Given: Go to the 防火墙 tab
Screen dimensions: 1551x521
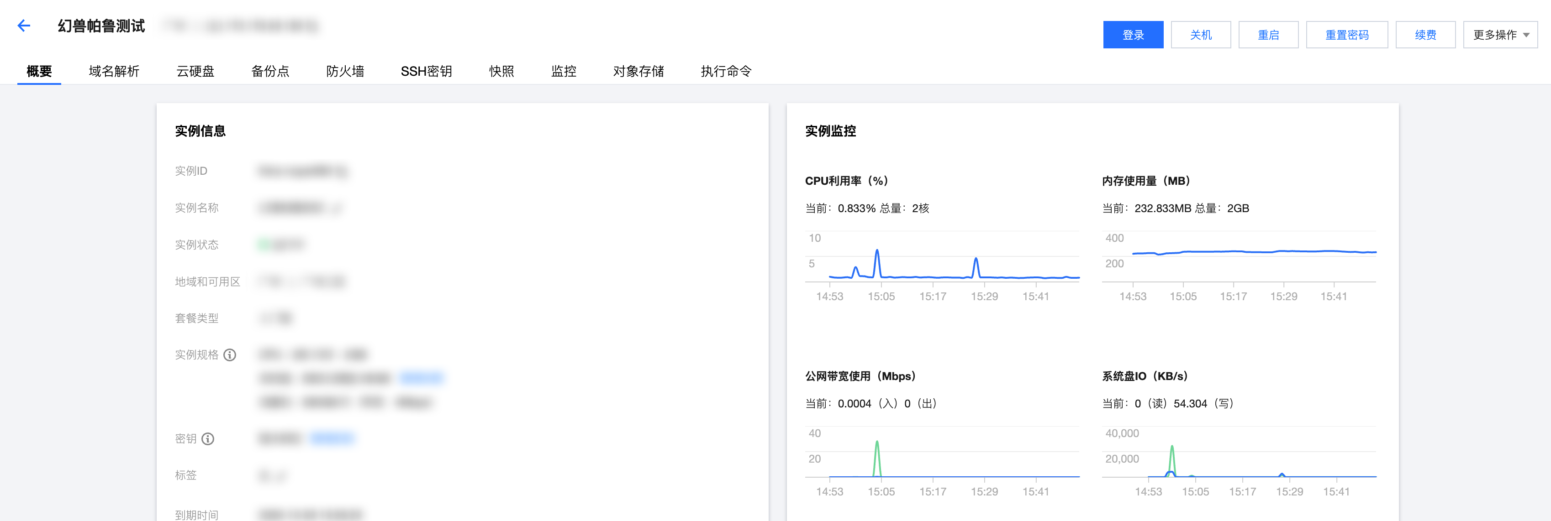Looking at the screenshot, I should click(x=345, y=71).
